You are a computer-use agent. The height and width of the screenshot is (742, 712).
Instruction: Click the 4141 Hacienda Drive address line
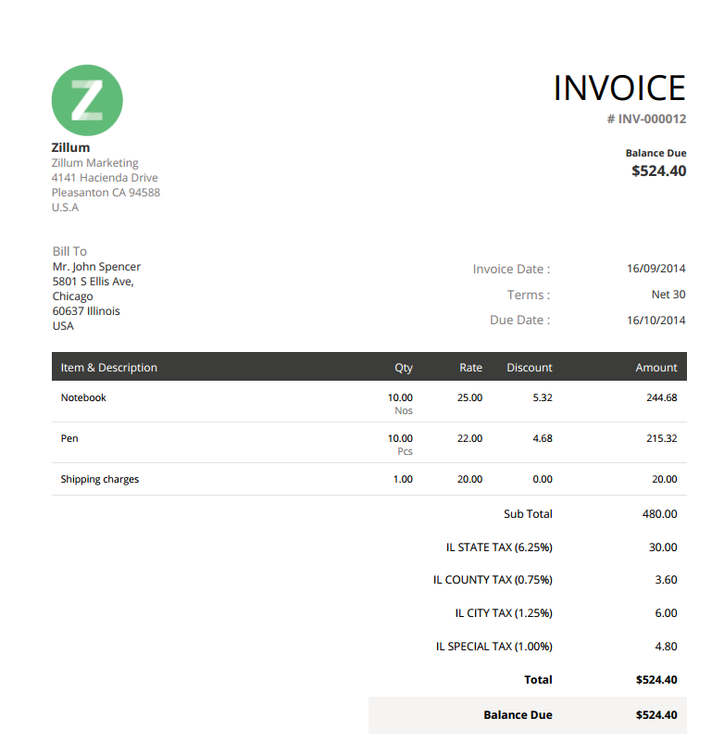point(105,178)
